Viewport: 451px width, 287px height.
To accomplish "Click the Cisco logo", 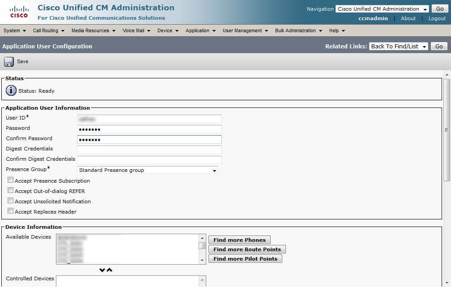I will pyautogui.click(x=19, y=12).
